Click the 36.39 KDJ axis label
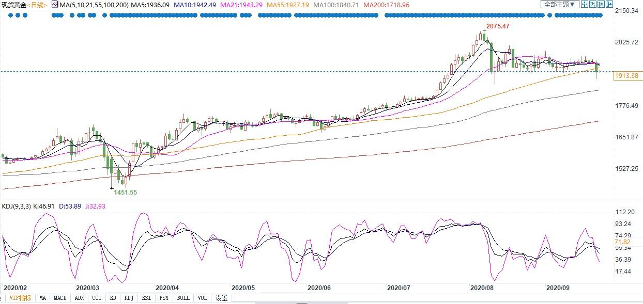This screenshot has width=643, height=304. point(624,259)
